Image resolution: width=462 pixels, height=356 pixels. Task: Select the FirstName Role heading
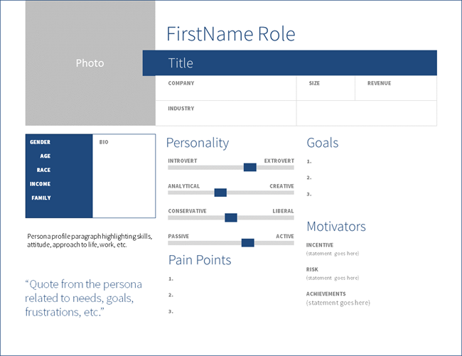[x=230, y=34]
